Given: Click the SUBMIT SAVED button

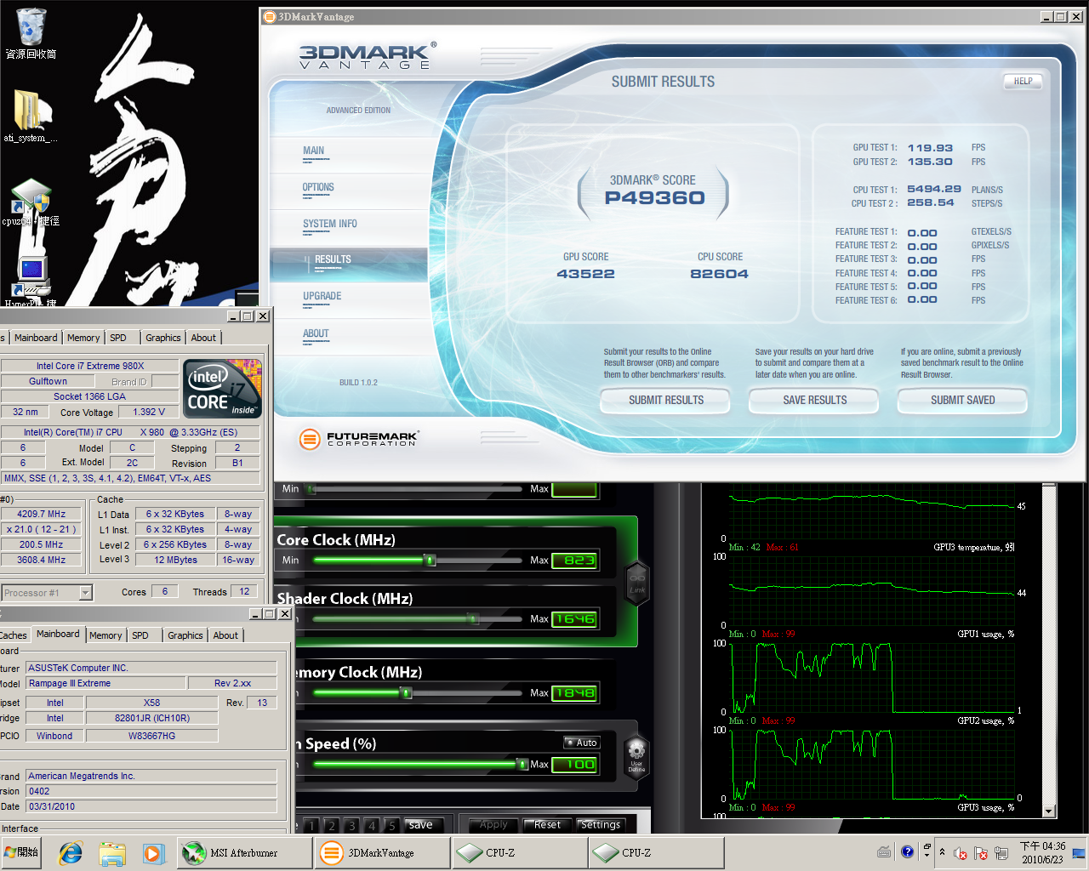Looking at the screenshot, I should point(962,400).
